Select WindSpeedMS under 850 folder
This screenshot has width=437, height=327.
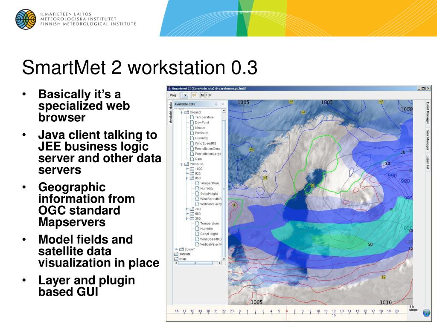pos(208,199)
